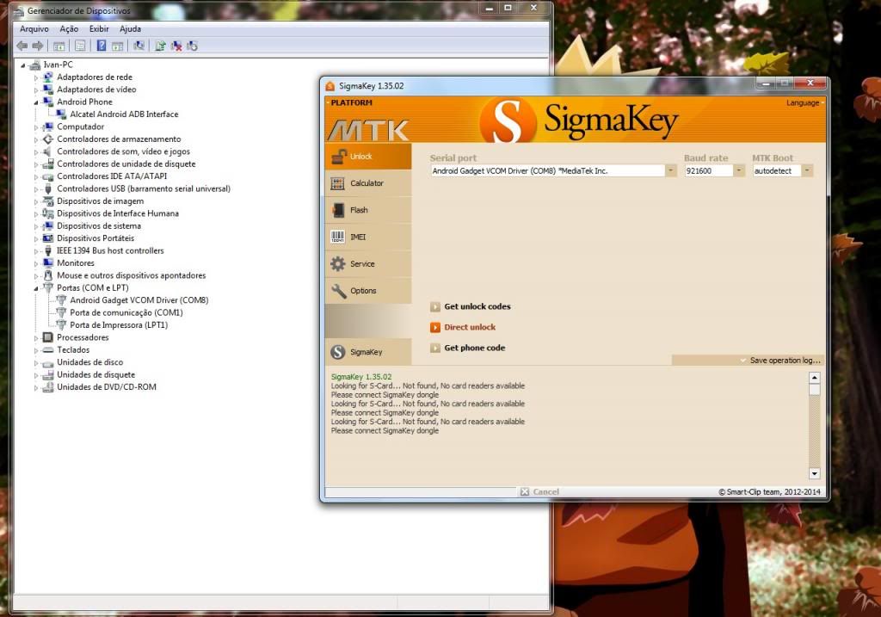881x617 pixels.
Task: Click the camera icon beside Dispositivos de imagem
Action: [x=48, y=201]
